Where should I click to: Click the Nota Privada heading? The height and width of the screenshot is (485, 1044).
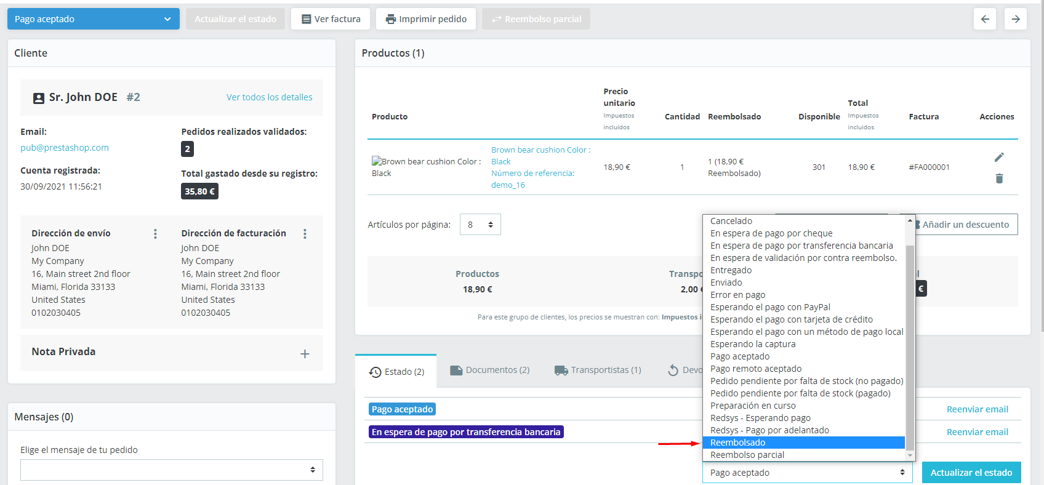(x=64, y=351)
